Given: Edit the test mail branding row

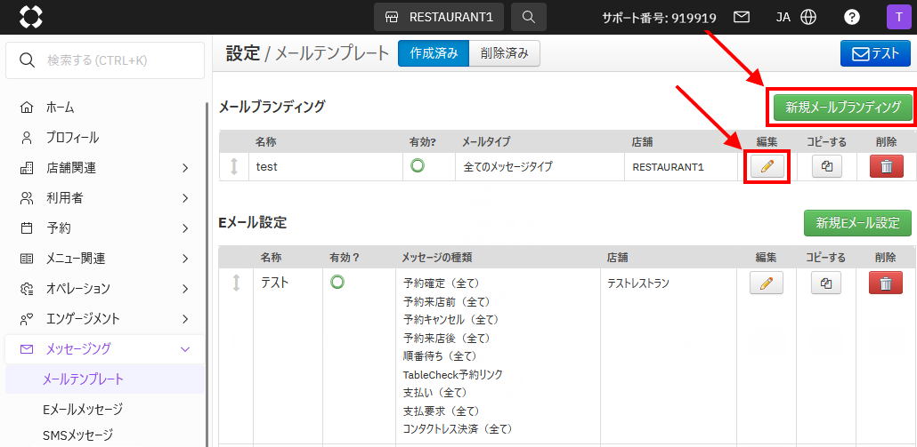Looking at the screenshot, I should (767, 166).
